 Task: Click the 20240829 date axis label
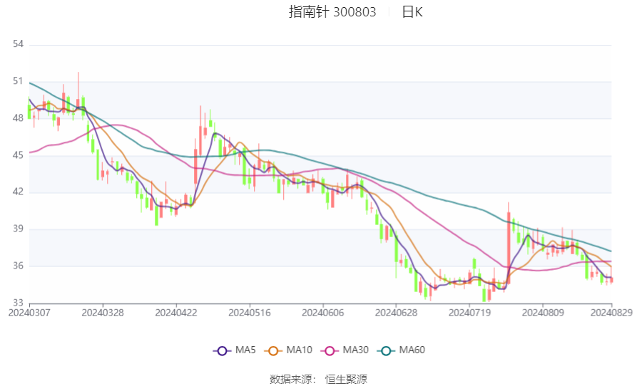(611, 313)
